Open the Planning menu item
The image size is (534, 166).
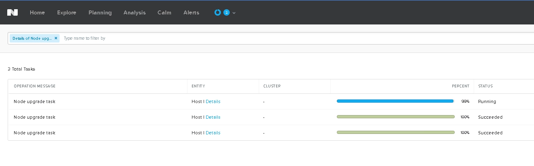(x=100, y=12)
